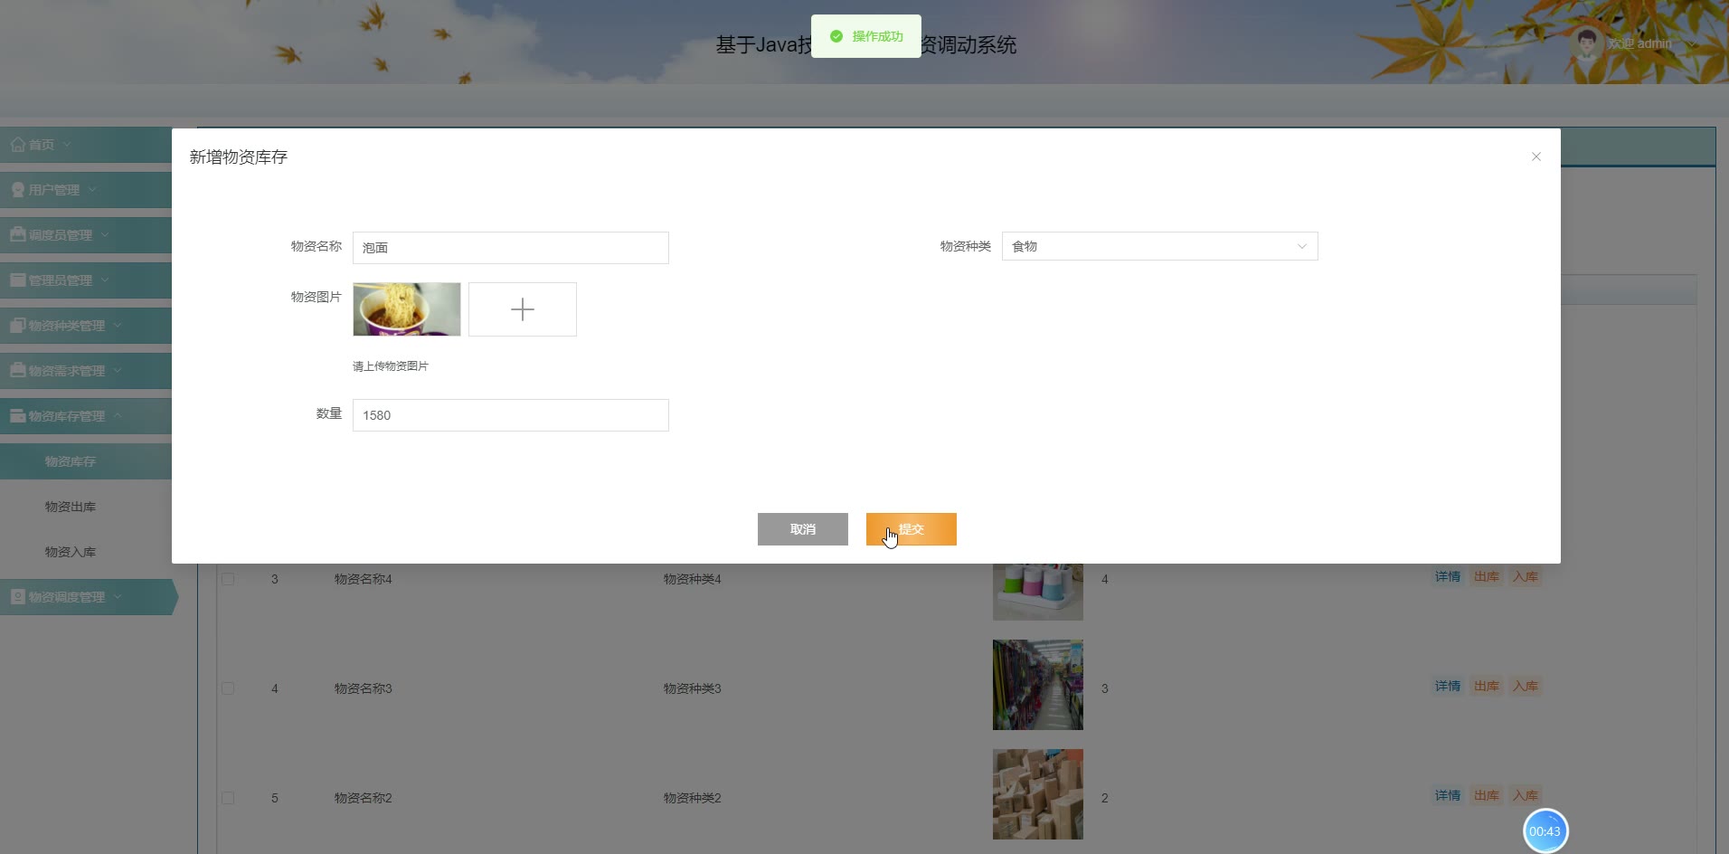Tick checkbox for row 物资名称2
The image size is (1729, 854).
coord(228,798)
